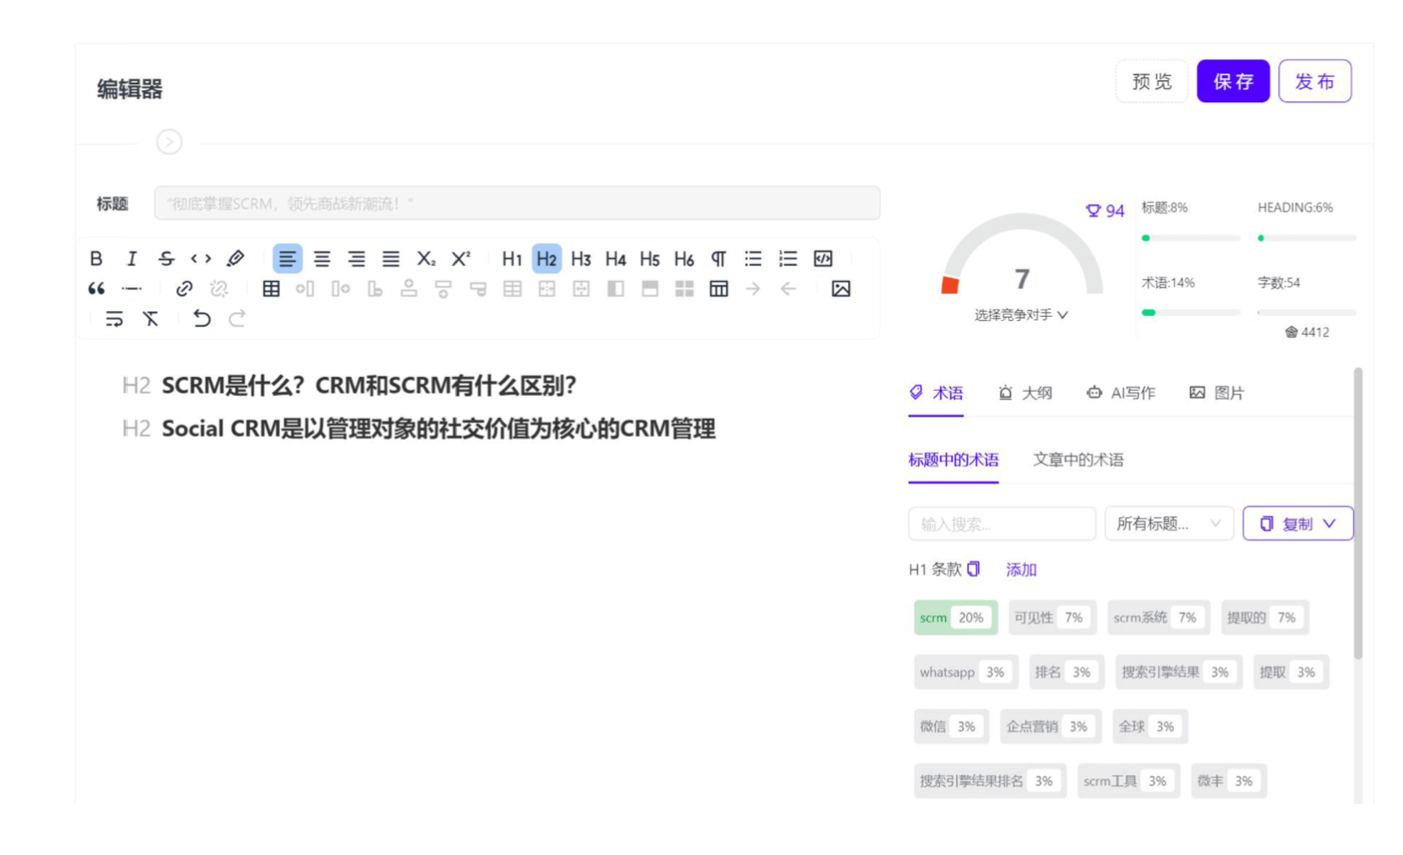Image resolution: width=1403 pixels, height=855 pixels.
Task: Switch to the 术语 tab
Action: coord(936,393)
